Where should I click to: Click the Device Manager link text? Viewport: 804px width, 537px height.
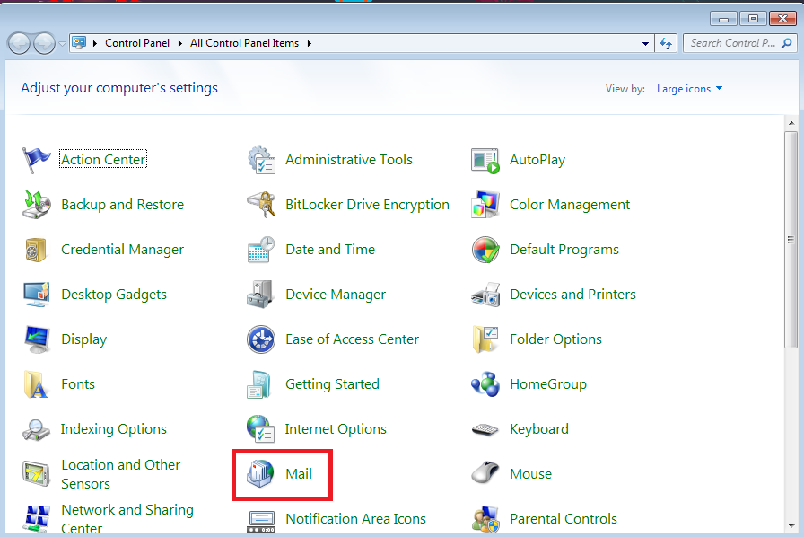(336, 295)
